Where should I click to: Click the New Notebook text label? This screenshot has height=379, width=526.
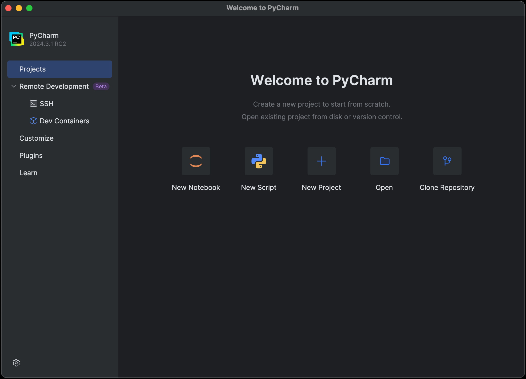[196, 188]
